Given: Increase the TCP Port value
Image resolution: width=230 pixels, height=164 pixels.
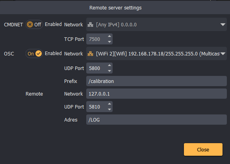Looking at the screenshot, I should coord(109,36).
